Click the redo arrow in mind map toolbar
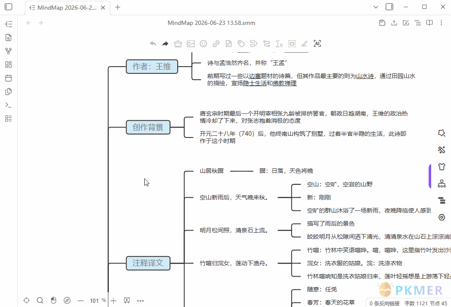 pyautogui.click(x=165, y=44)
